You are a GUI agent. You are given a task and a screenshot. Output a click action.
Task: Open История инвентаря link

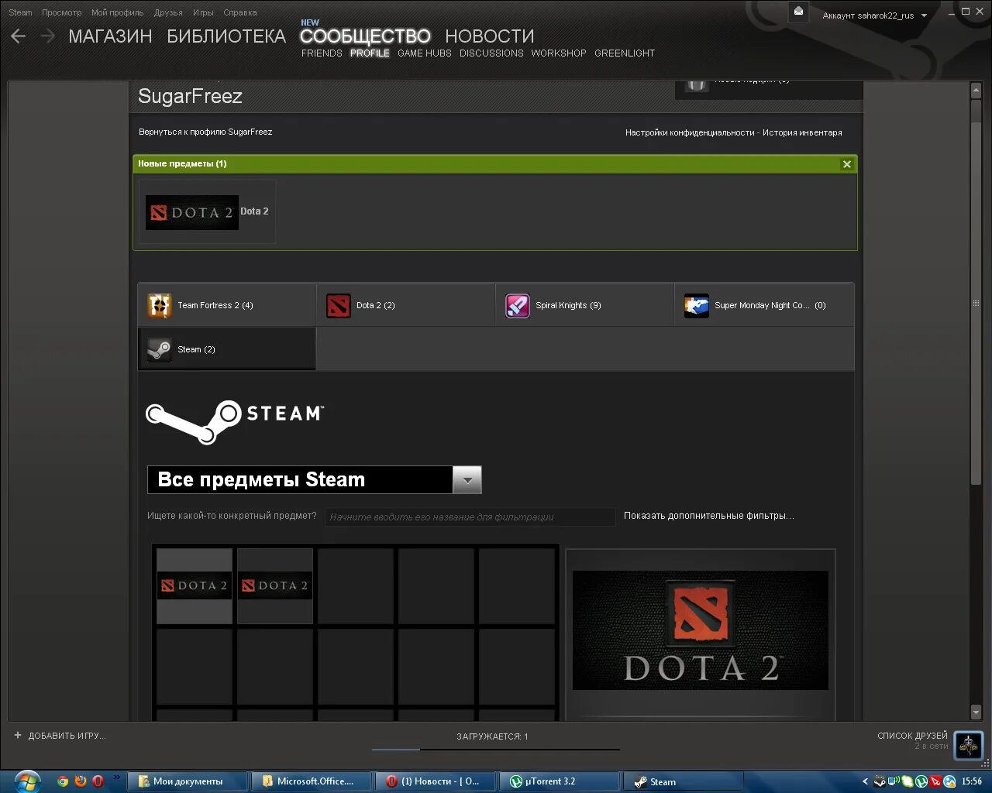[x=802, y=132]
